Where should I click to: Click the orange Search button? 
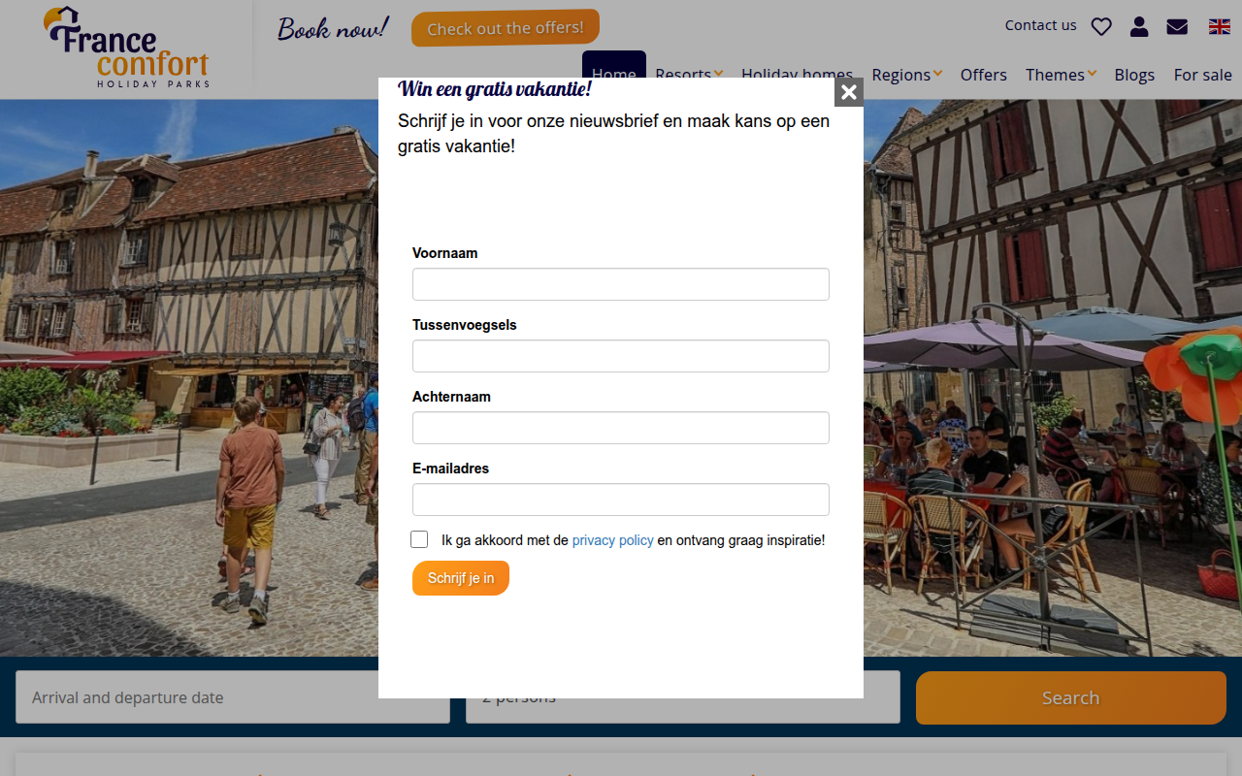(1071, 697)
